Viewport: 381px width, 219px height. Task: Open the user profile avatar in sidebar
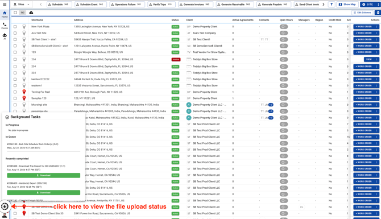[5, 216]
